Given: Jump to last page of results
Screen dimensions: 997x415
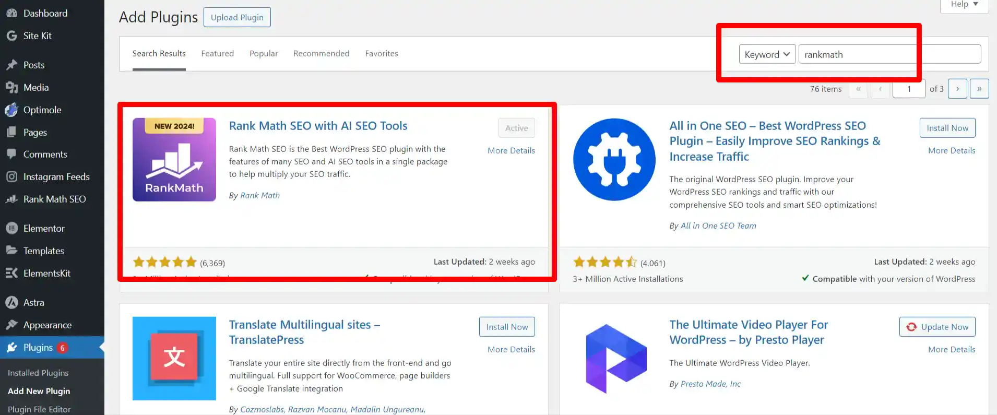Looking at the screenshot, I should 979,89.
